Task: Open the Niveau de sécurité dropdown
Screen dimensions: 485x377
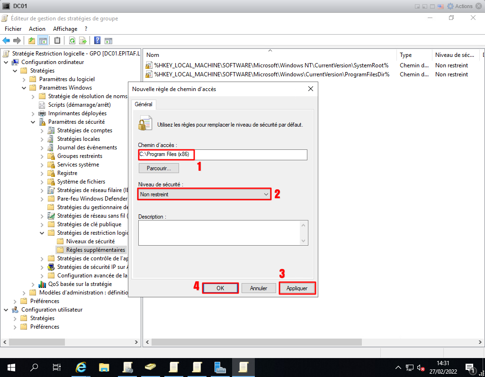Action: [x=204, y=194]
